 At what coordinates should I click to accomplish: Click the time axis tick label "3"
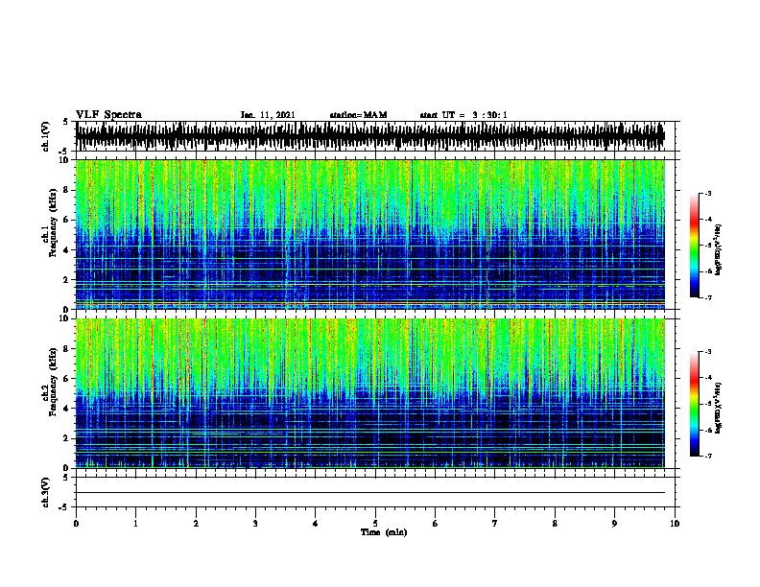tap(255, 524)
